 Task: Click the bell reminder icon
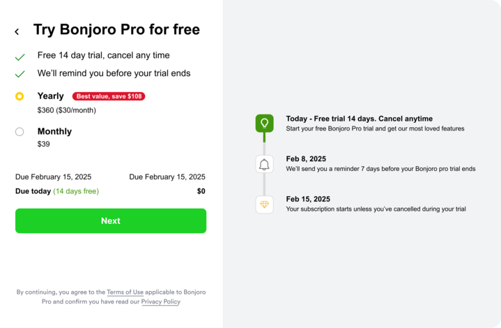click(264, 165)
